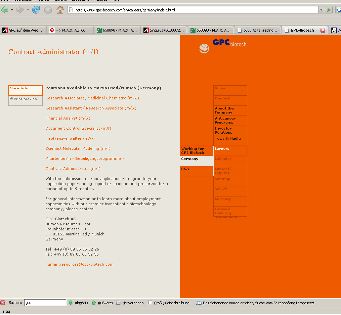Switch to the 'Singulus (DE00072...' tab
This screenshot has width=341, height=315.
click(x=164, y=30)
